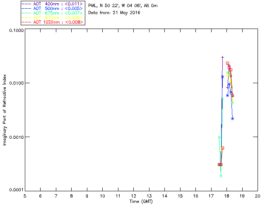Viewport: 265px width, 212px height.
Task: Click the highest purple plus data marker
Action: 223,57
